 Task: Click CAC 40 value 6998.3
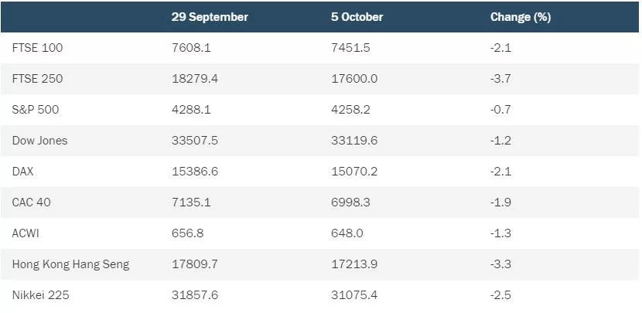[x=350, y=202]
